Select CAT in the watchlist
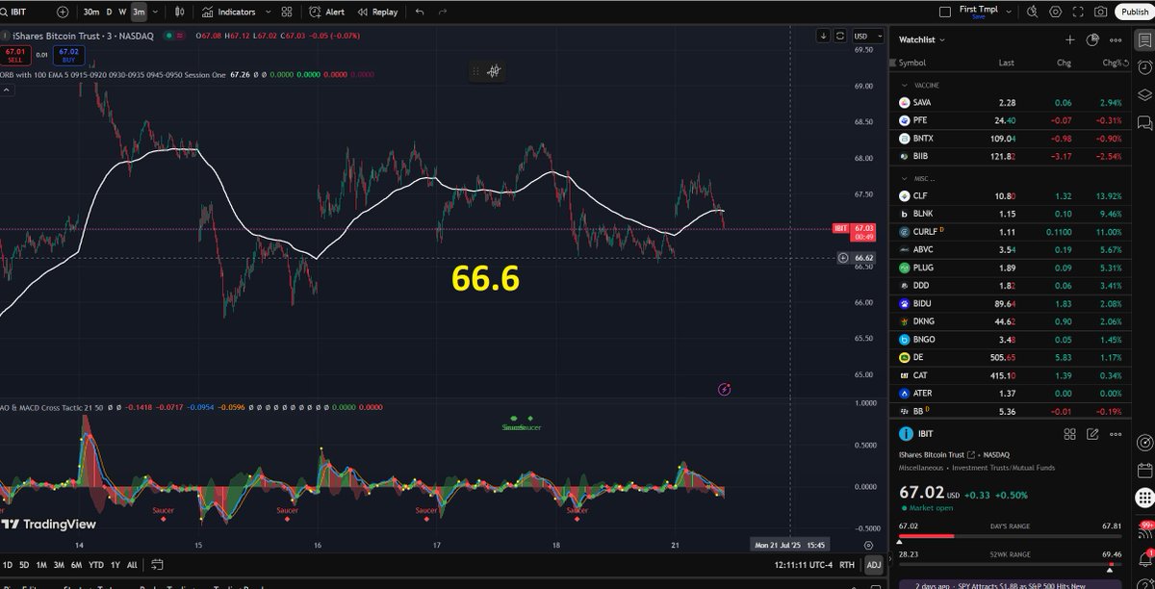The height and width of the screenshot is (589, 1155). 1009,375
